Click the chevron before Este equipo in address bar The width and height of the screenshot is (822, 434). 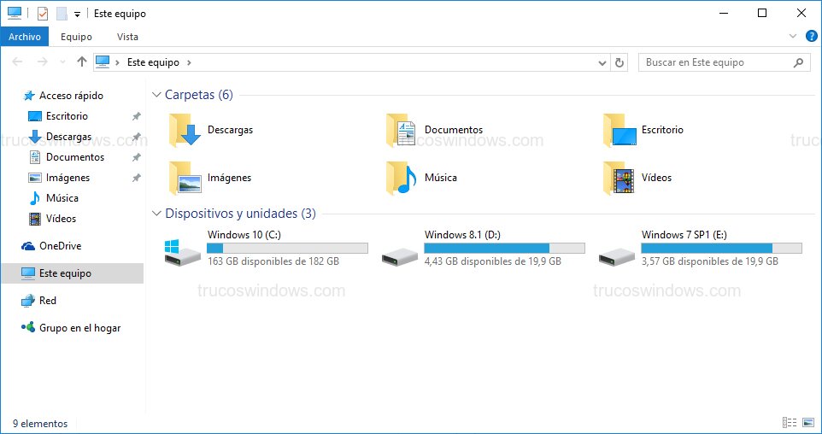117,62
